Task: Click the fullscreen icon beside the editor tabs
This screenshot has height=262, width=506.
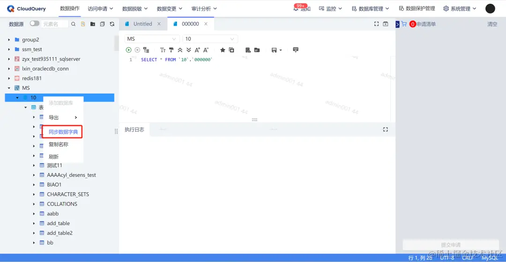Action: coord(376,24)
